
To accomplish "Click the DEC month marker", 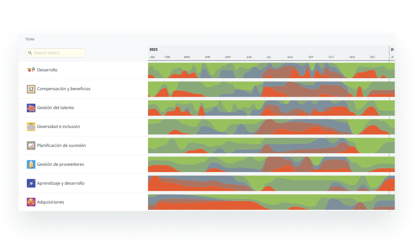I will [372, 57].
